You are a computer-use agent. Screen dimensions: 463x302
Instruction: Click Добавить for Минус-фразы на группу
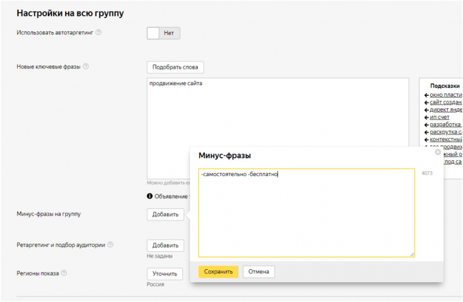(x=165, y=214)
